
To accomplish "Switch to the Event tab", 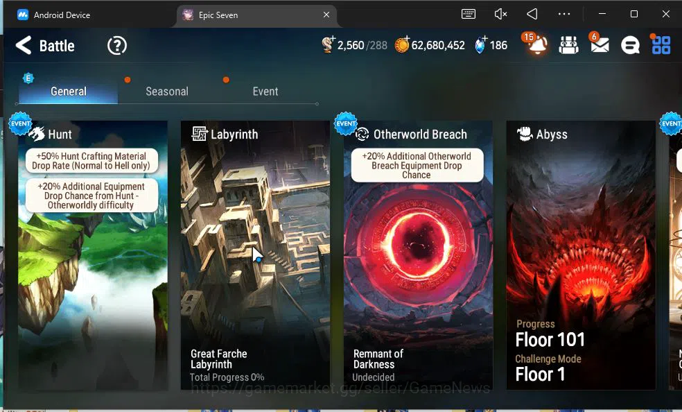I will 265,92.
